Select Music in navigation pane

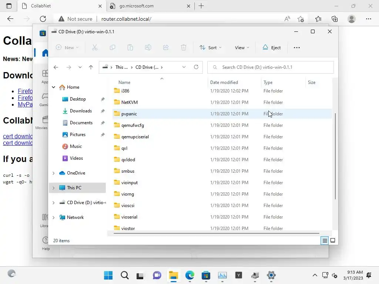[x=76, y=146]
